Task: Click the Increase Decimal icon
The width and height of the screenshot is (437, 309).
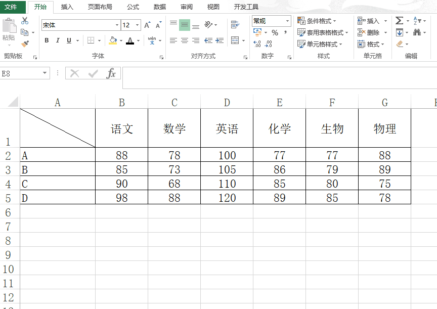Action: (257, 43)
